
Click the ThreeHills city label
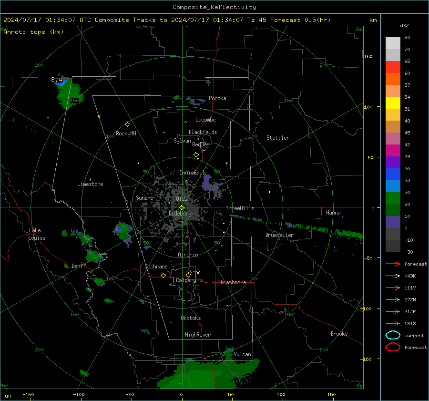pyautogui.click(x=240, y=208)
